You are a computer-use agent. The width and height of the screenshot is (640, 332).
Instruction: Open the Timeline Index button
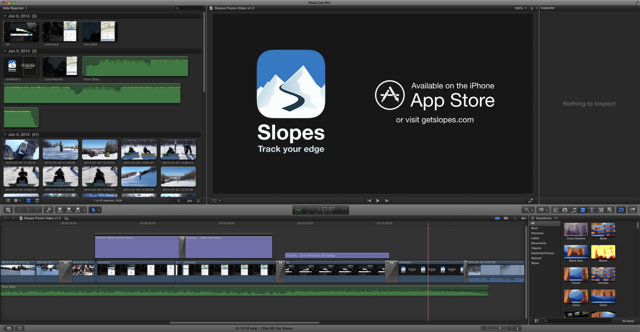pos(20,328)
